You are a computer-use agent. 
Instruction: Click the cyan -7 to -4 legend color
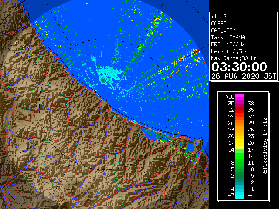pyautogui.click(x=240, y=195)
